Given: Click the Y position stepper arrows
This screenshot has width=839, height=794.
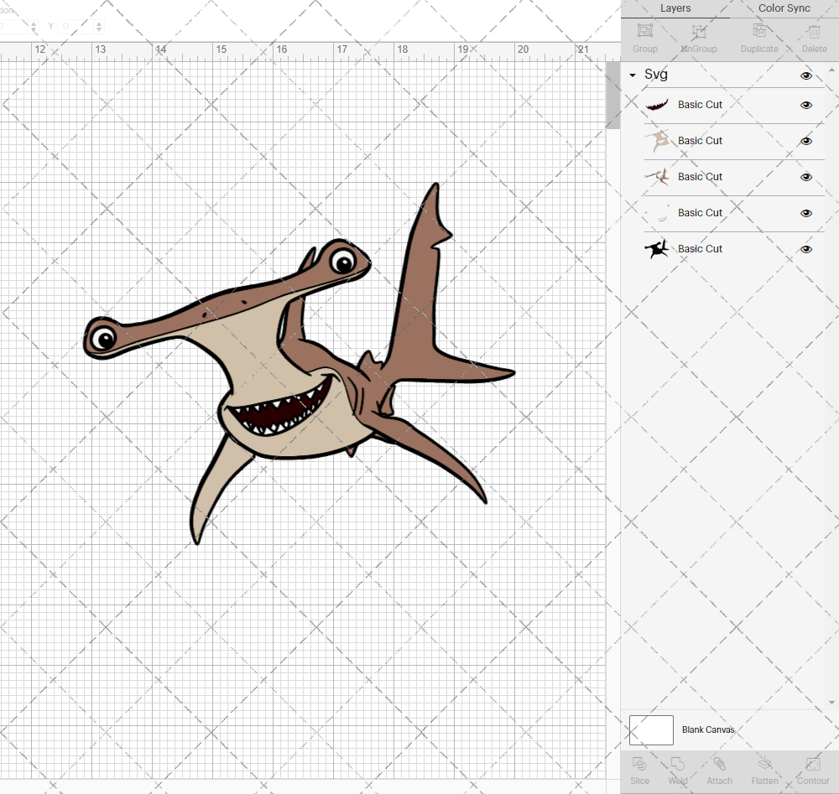Looking at the screenshot, I should tap(99, 26).
